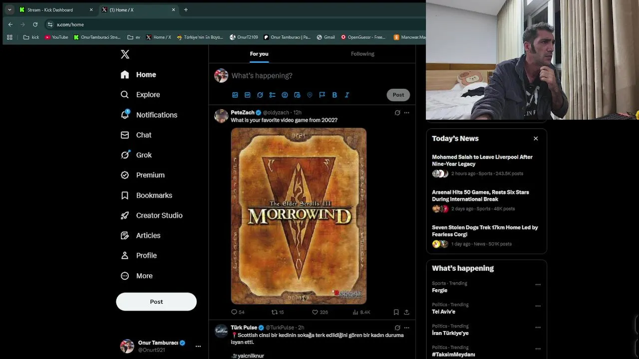Open account menu dots next to Onur Tamburacı
This screenshot has height=359, width=639.
click(198, 346)
